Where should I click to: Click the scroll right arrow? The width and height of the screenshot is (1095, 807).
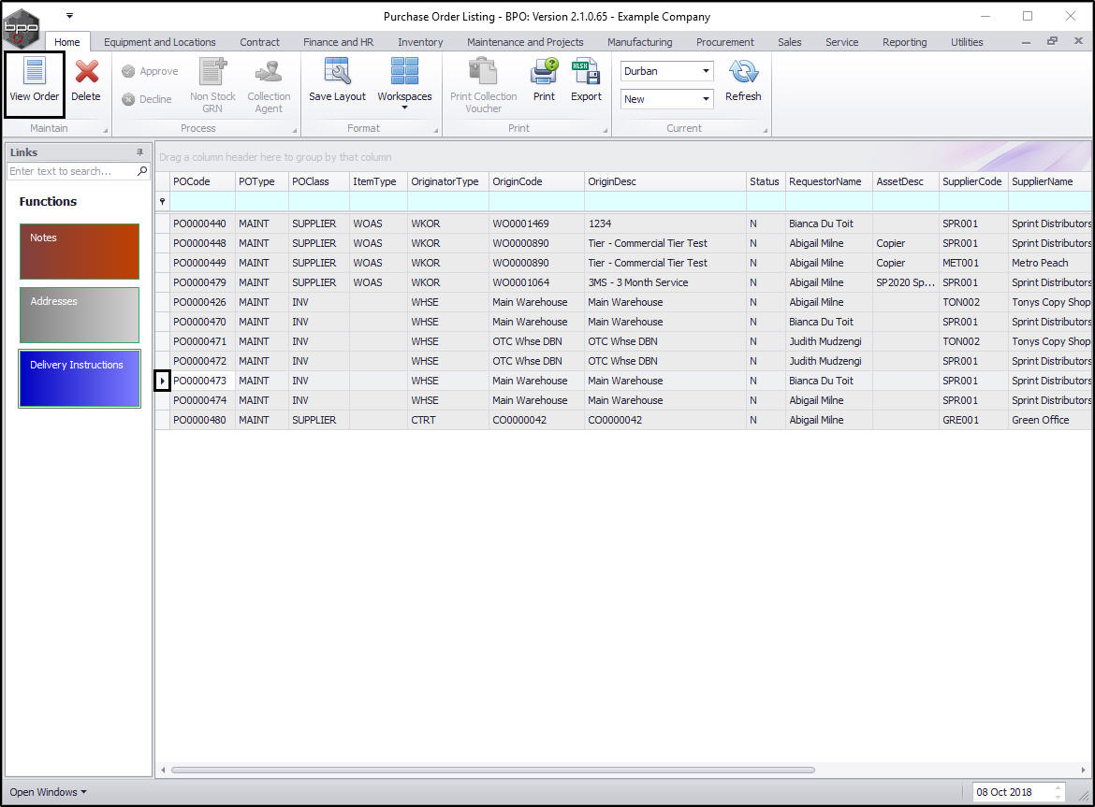(x=1083, y=770)
